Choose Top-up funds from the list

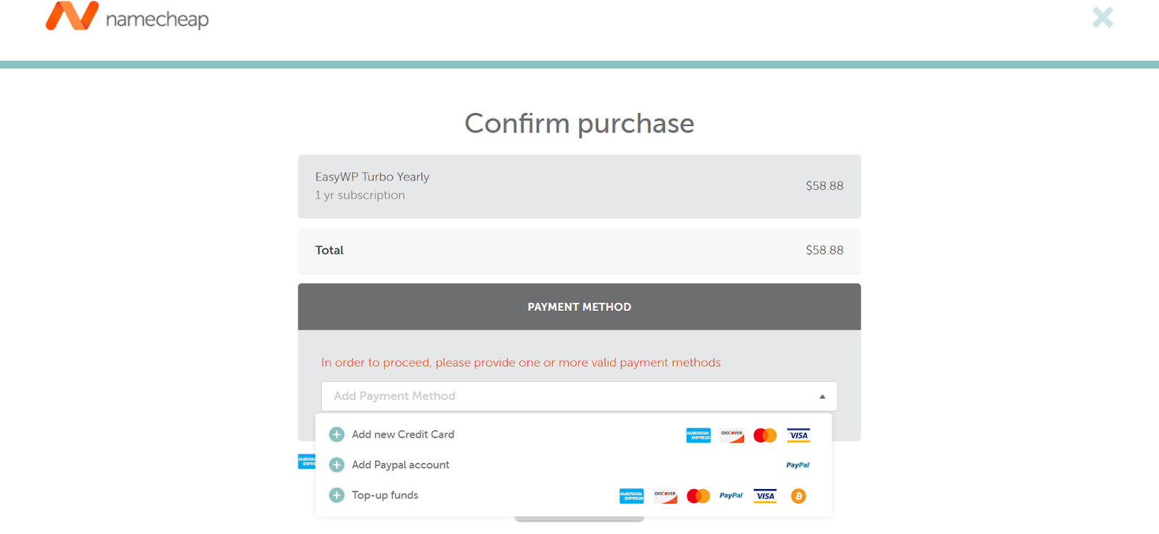(x=384, y=495)
